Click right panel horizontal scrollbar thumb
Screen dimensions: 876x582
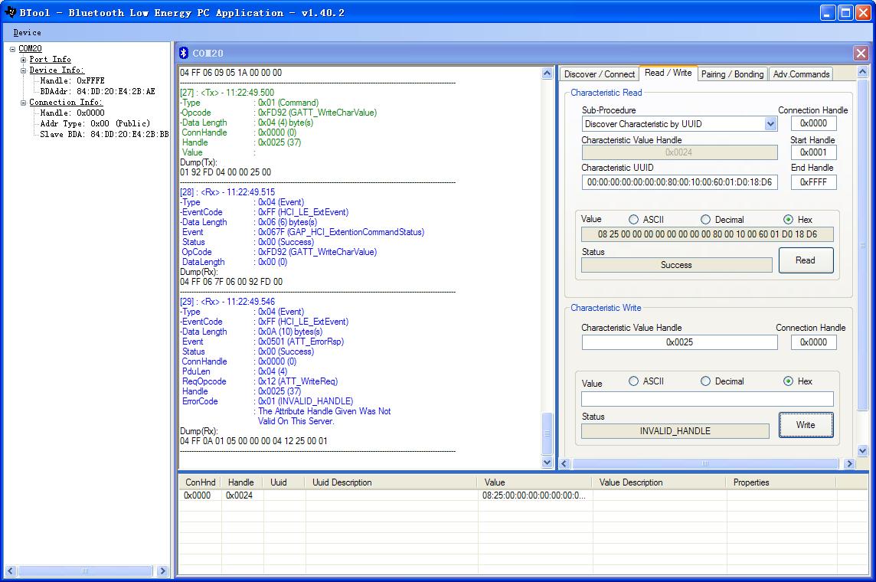point(705,463)
